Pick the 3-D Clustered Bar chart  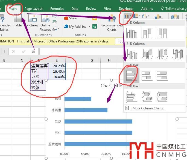pos(132,97)
